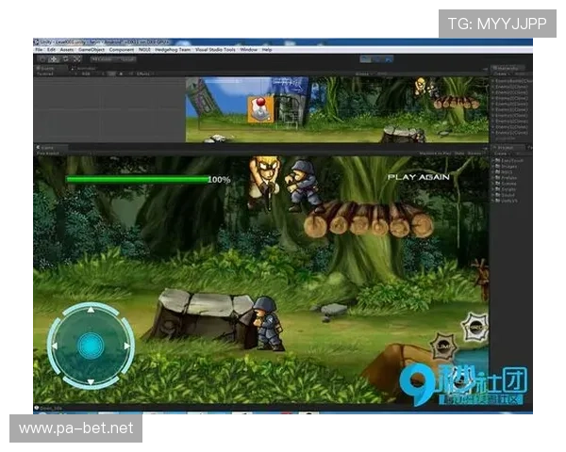Click the Pause button in Unity toolbar
This screenshot has width=566, height=452.
[x=376, y=59]
